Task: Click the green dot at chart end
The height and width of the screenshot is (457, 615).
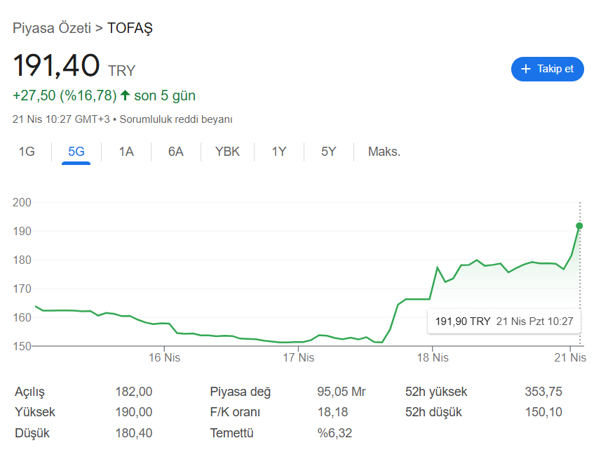Action: pos(579,226)
